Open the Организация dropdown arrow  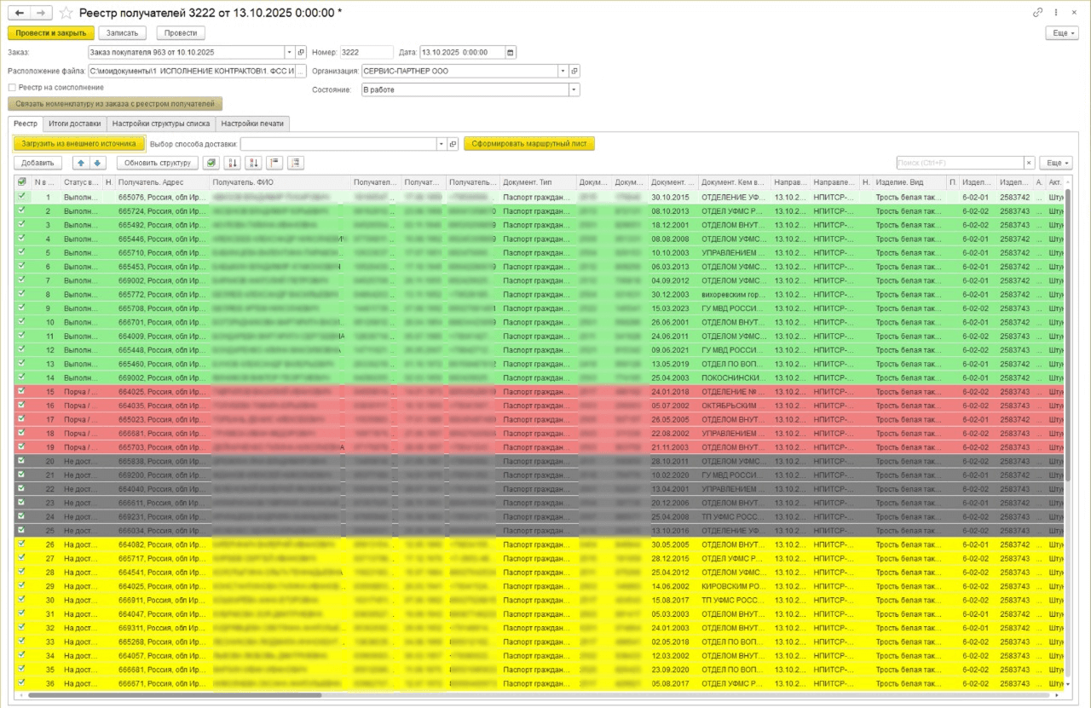coord(562,72)
